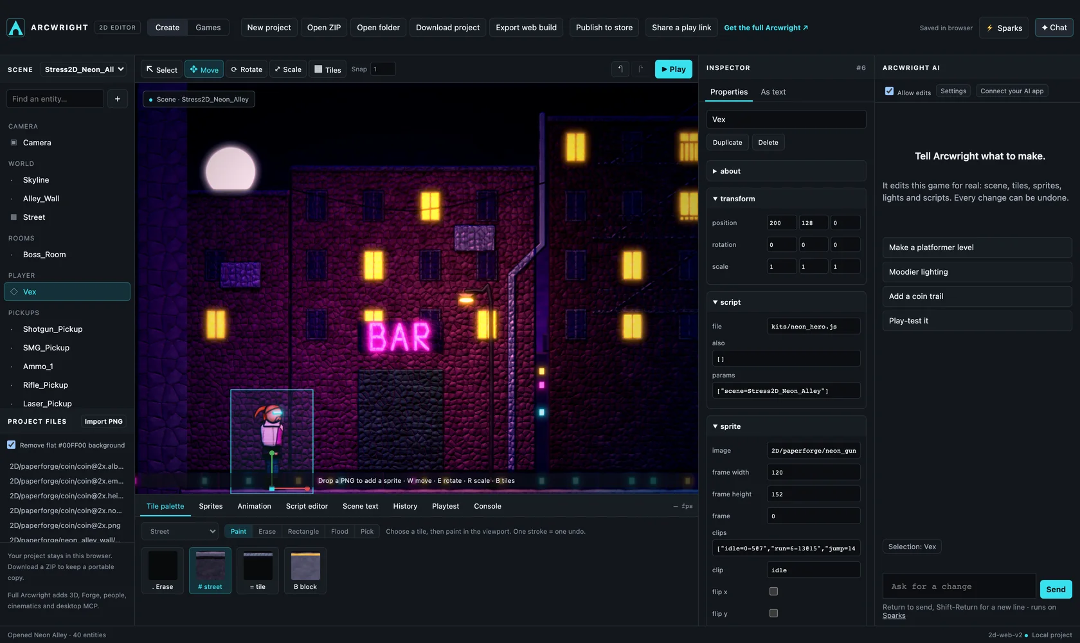Open Get the full Arcwright link
1080x643 pixels.
pos(766,28)
